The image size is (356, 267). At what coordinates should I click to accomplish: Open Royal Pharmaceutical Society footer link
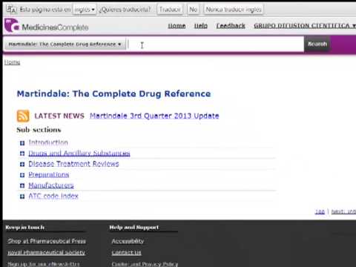[x=47, y=252]
